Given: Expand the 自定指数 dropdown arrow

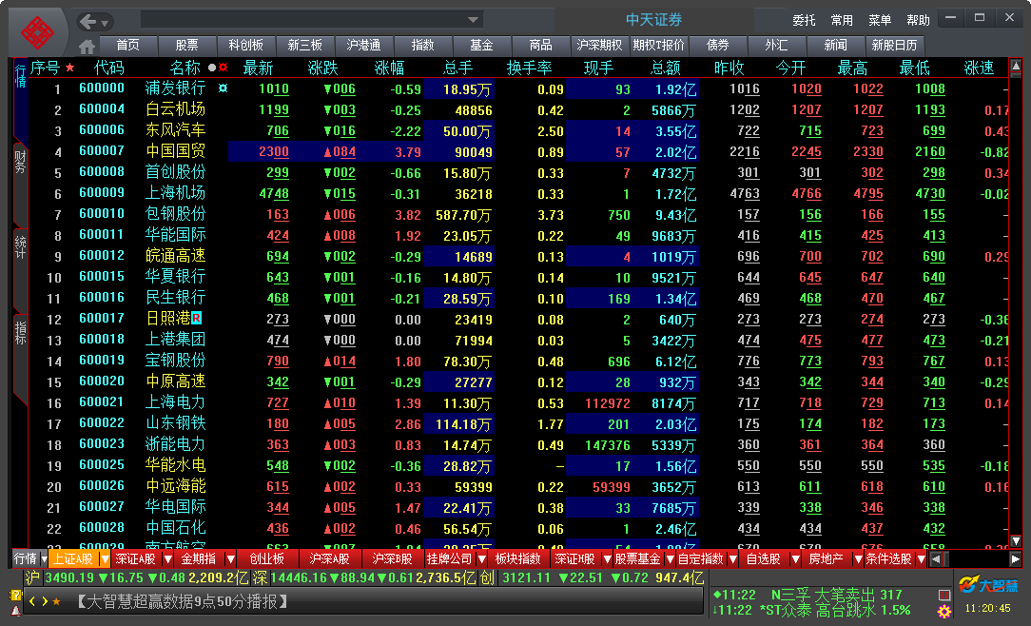Looking at the screenshot, I should click(732, 559).
